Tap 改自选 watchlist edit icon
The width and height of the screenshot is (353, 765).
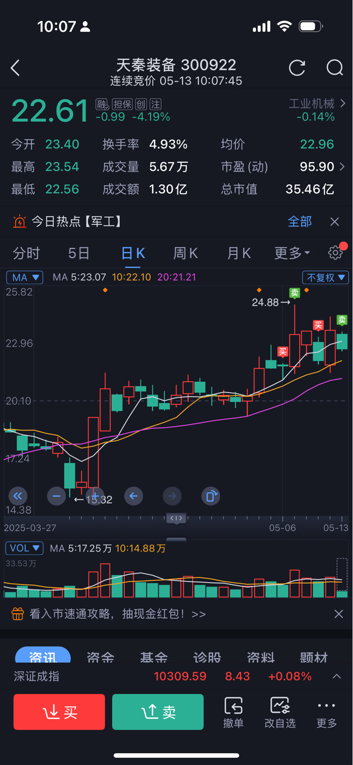tap(280, 712)
